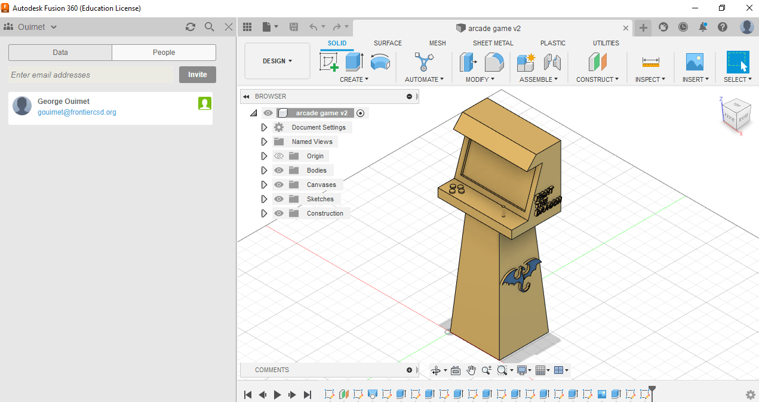This screenshot has width=759, height=402.
Task: Open the MODIFY dropdown menu
Action: (x=480, y=79)
